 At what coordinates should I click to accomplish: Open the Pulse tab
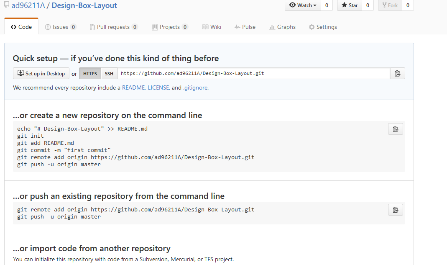pyautogui.click(x=245, y=27)
